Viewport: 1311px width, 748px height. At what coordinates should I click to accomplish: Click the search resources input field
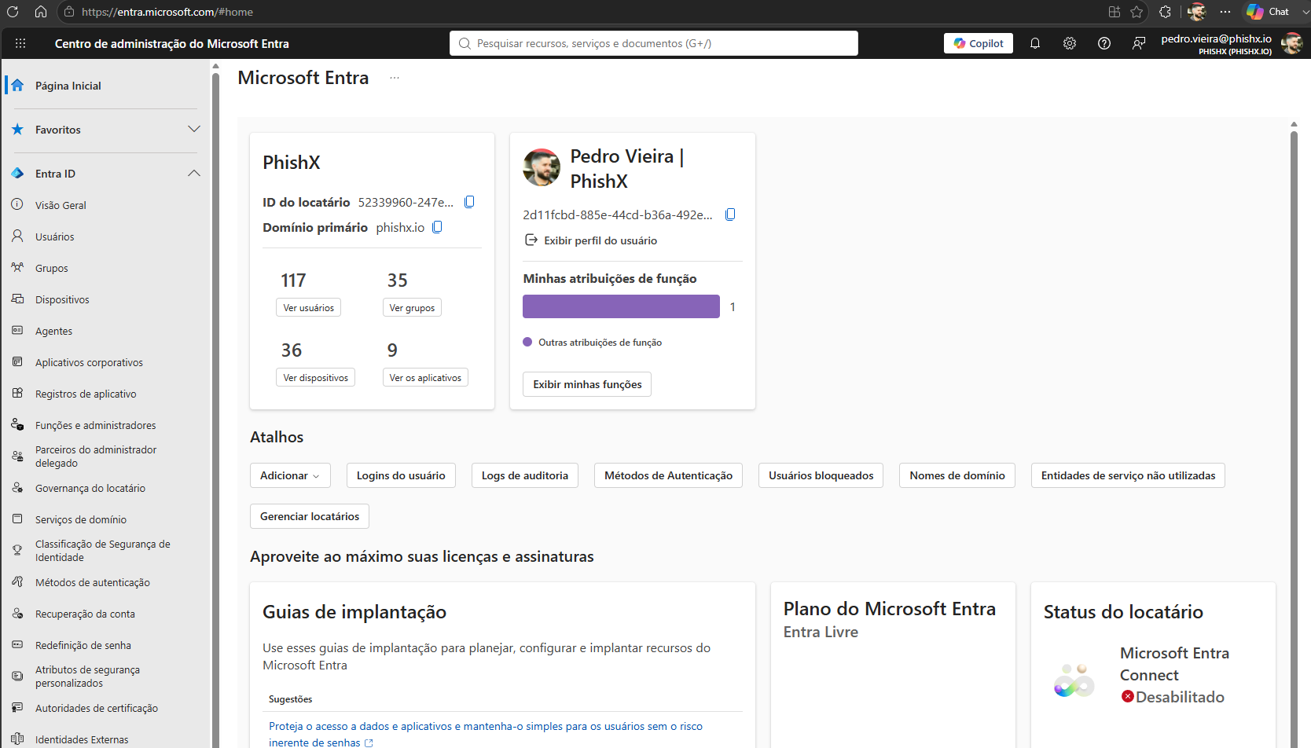[x=654, y=43]
